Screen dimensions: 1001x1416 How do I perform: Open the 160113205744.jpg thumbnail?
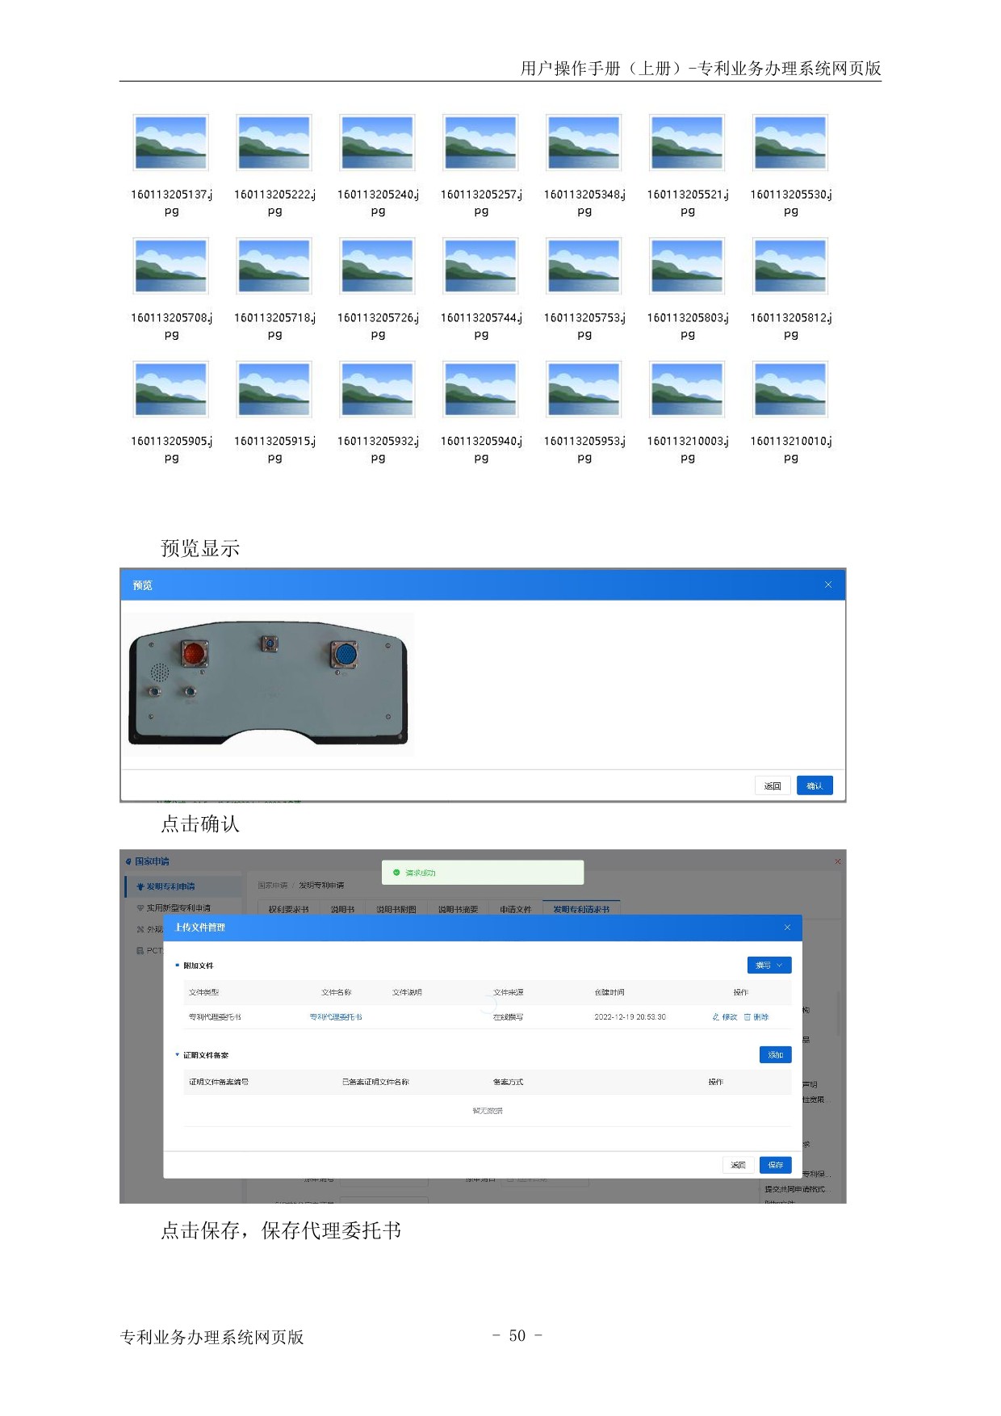(481, 266)
